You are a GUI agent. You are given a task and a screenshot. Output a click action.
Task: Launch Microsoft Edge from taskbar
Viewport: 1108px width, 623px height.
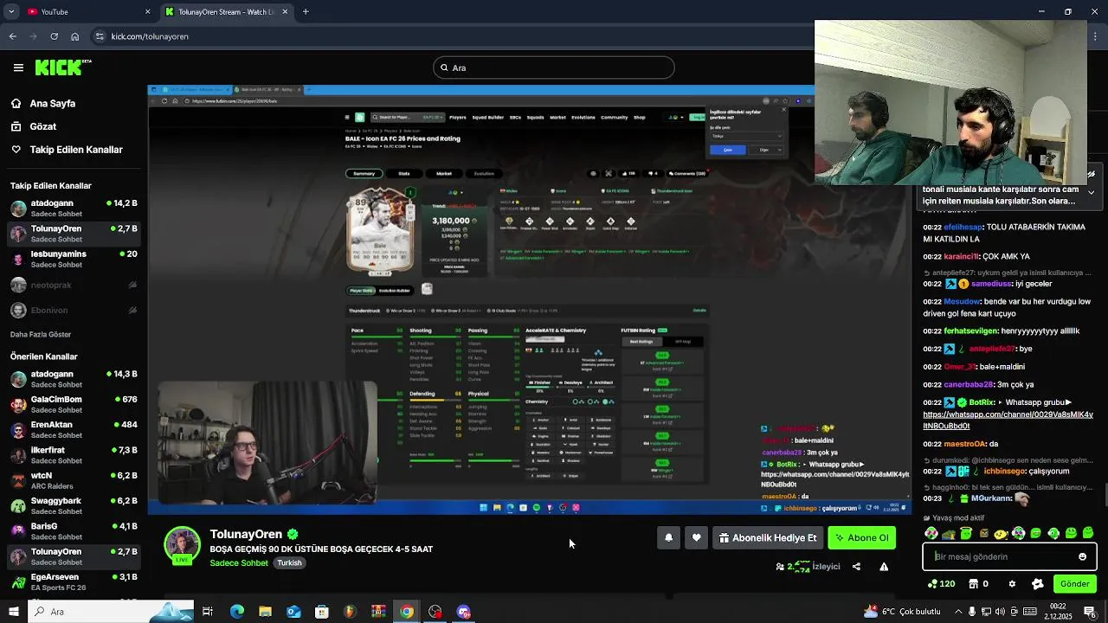coord(236,612)
